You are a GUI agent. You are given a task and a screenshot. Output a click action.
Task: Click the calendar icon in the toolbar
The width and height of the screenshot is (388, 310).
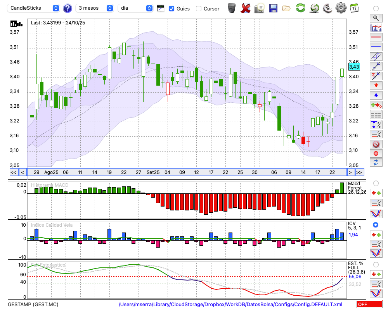[x=354, y=8]
